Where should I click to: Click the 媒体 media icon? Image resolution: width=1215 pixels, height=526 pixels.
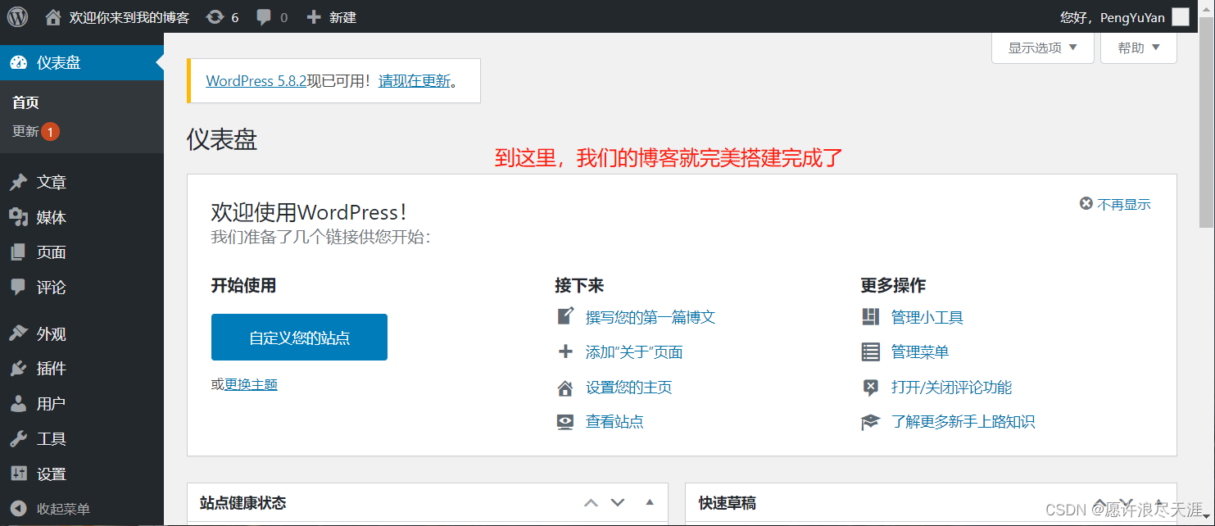18,217
